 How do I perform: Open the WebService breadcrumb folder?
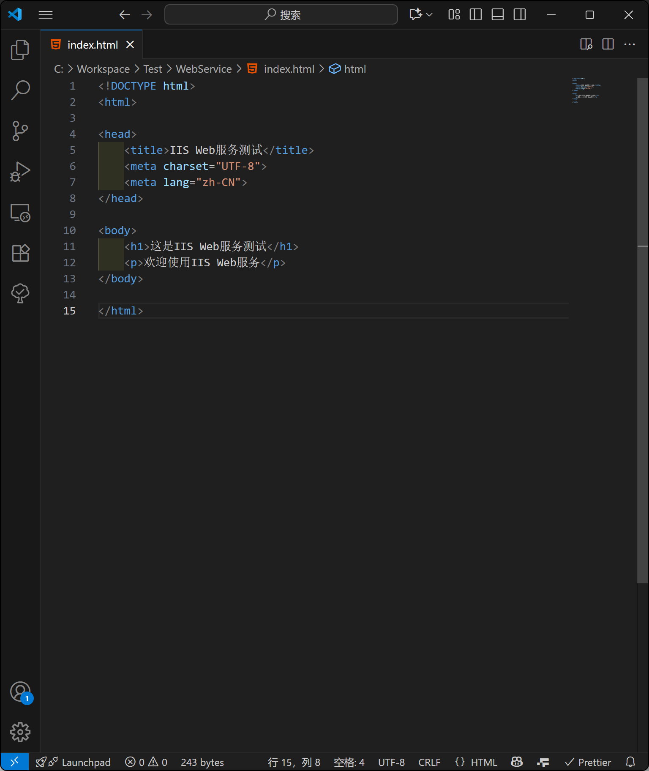[204, 69]
